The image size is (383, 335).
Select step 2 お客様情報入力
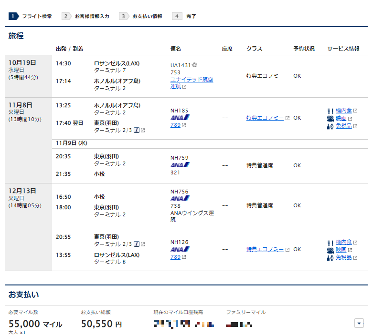click(x=86, y=16)
